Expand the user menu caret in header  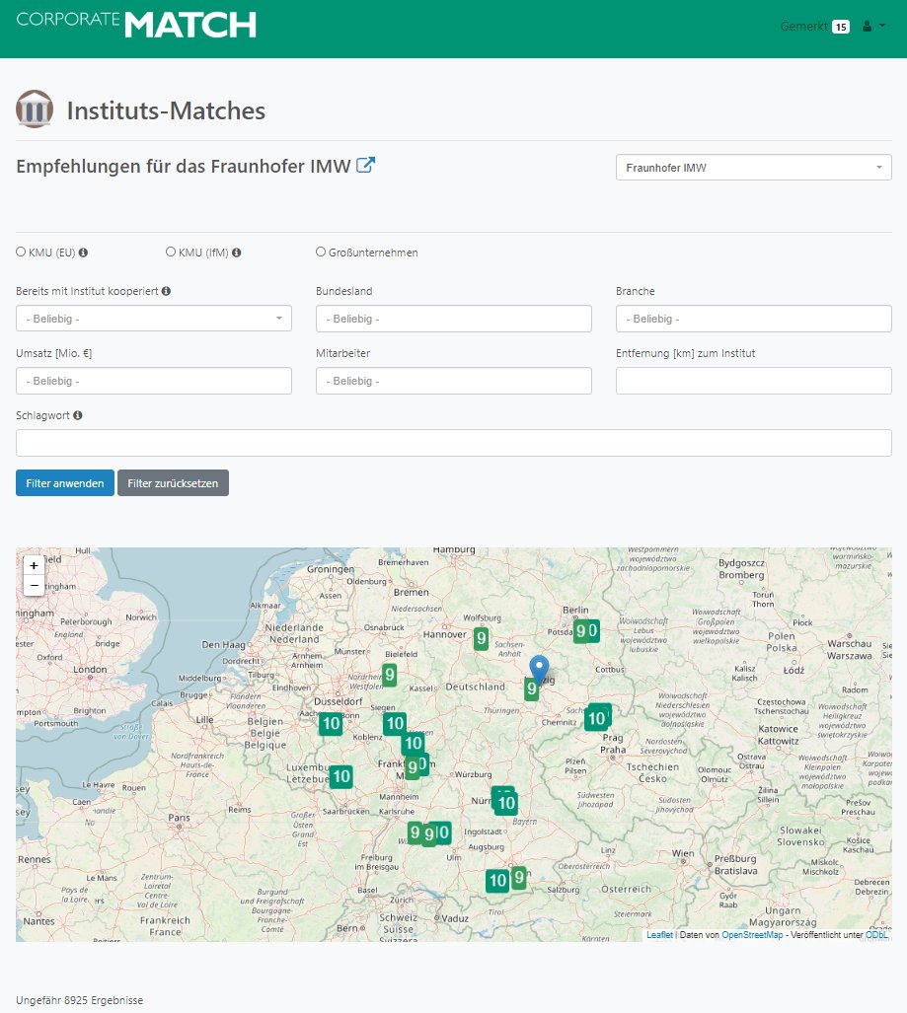[x=881, y=26]
